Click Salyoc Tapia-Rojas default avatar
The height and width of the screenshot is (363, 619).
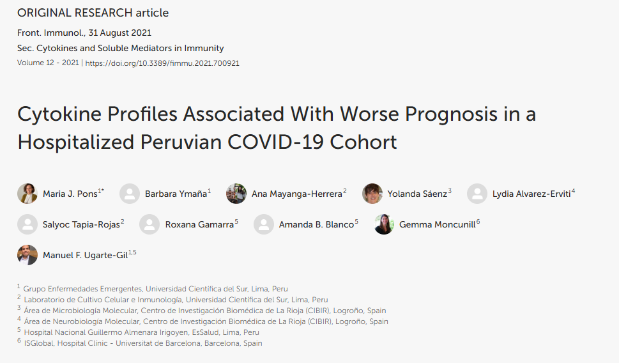27,224
